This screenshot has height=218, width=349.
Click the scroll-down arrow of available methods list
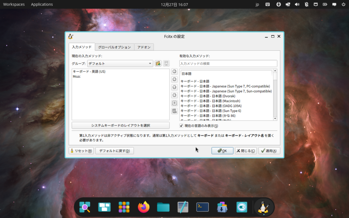pos(275,118)
